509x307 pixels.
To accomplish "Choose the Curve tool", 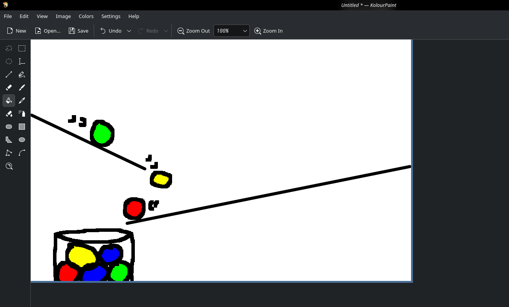I will click(x=22, y=153).
